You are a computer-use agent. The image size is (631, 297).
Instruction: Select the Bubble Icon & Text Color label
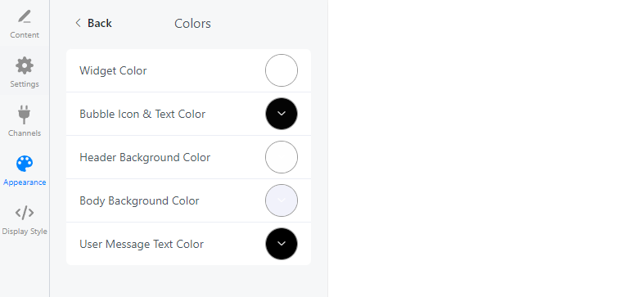point(142,114)
